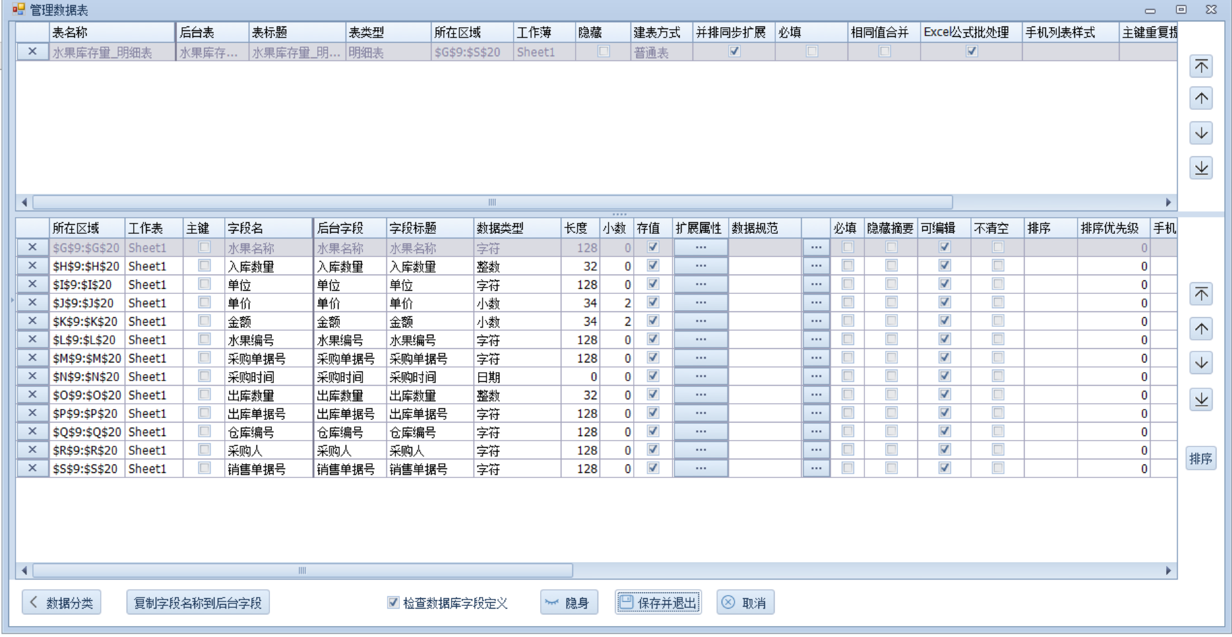Uncheck 存值 checkbox for 入库数量 row
1232x637 pixels.
[x=653, y=266]
